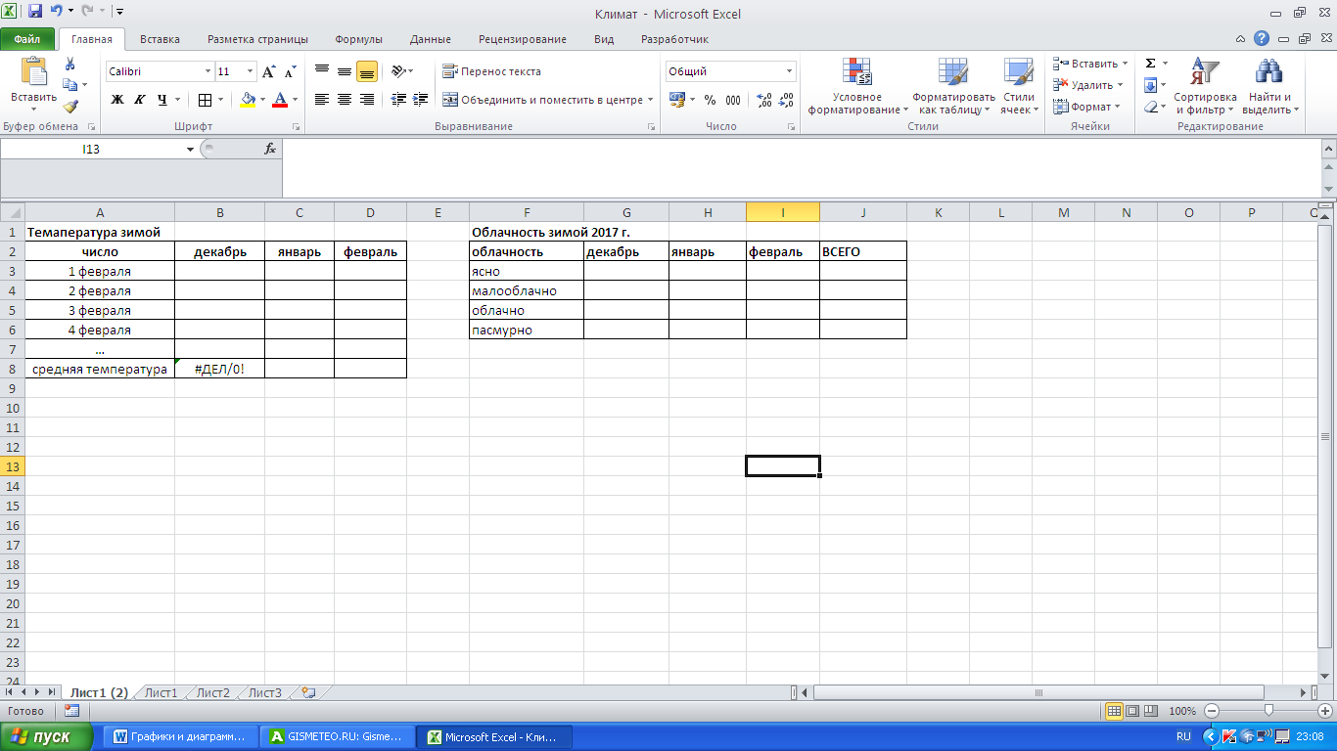
Task: Open the Insert Function fx icon
Action: pyautogui.click(x=270, y=149)
